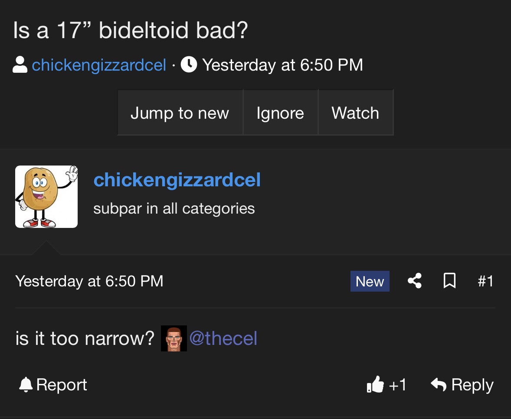
Task: Click the author link under thread title
Action: [x=99, y=65]
